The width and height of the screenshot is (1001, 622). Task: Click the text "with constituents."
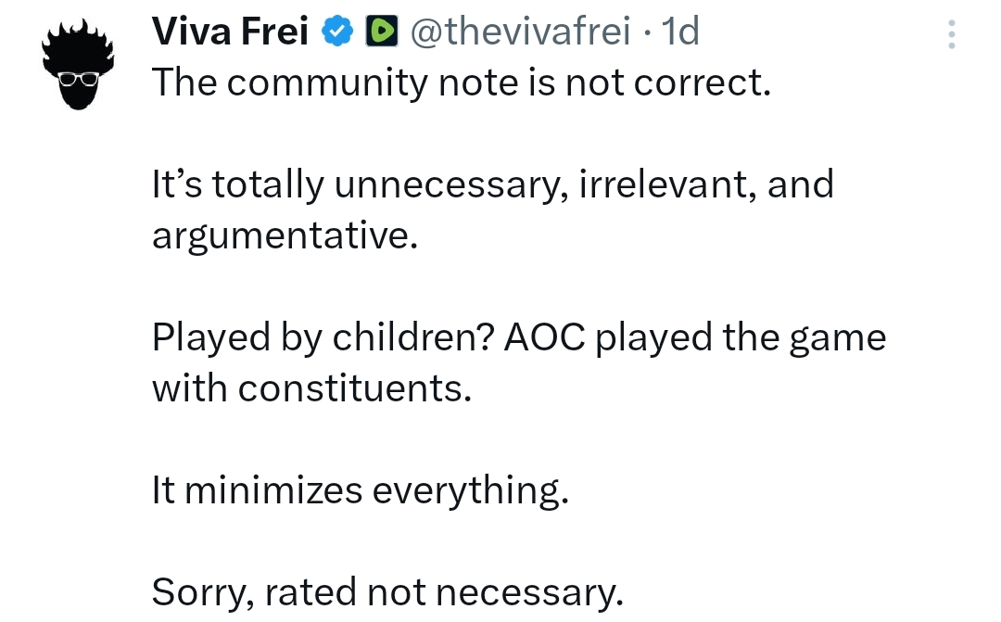point(312,387)
